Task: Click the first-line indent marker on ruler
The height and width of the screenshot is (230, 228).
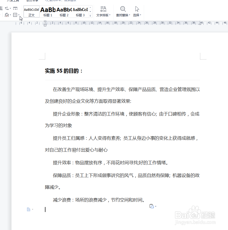Action: [x=45, y=22]
